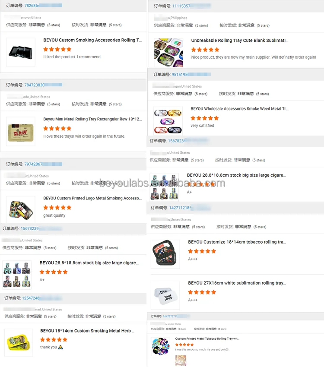Image resolution: width=324 pixels, height=367 pixels.
Task: Open the yellow cartoon herb tray thumbnail
Action: (x=19, y=343)
